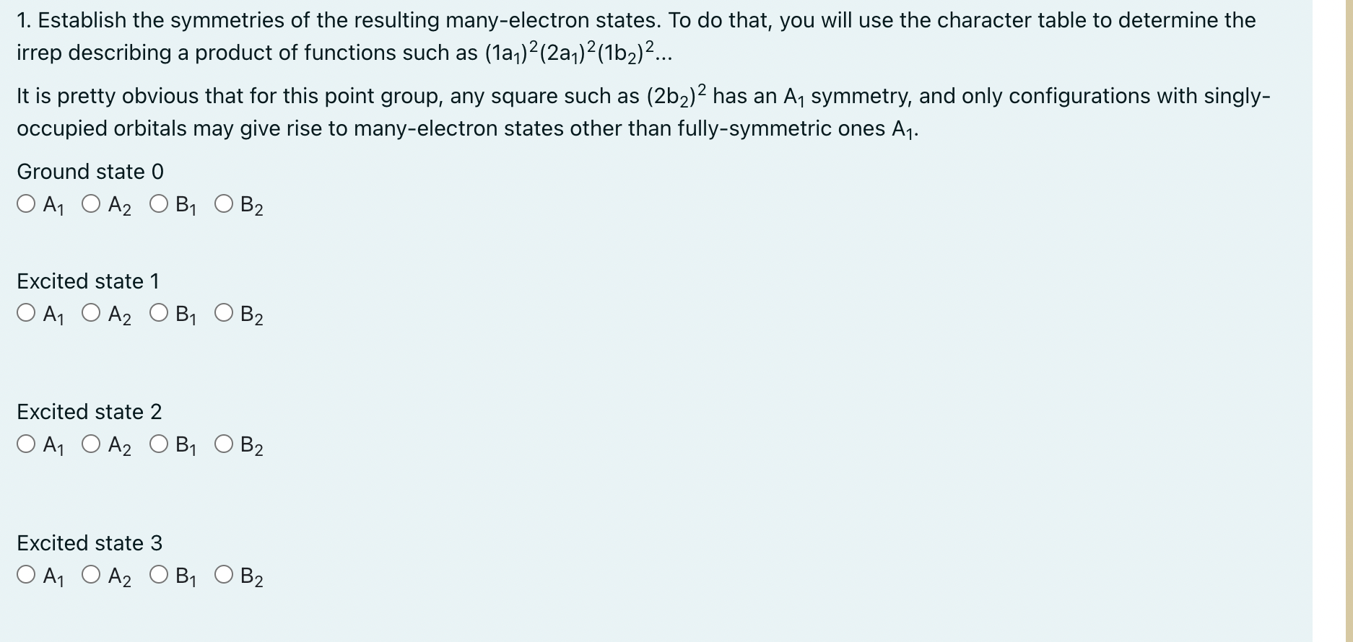The width and height of the screenshot is (1353, 642).
Task: Select A₂ for Excited state 3
Action: pyautogui.click(x=91, y=576)
